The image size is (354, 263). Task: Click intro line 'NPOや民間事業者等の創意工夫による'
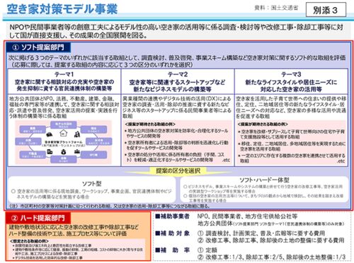pos(176,27)
